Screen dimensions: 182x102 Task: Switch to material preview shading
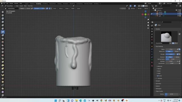pos(145,6)
